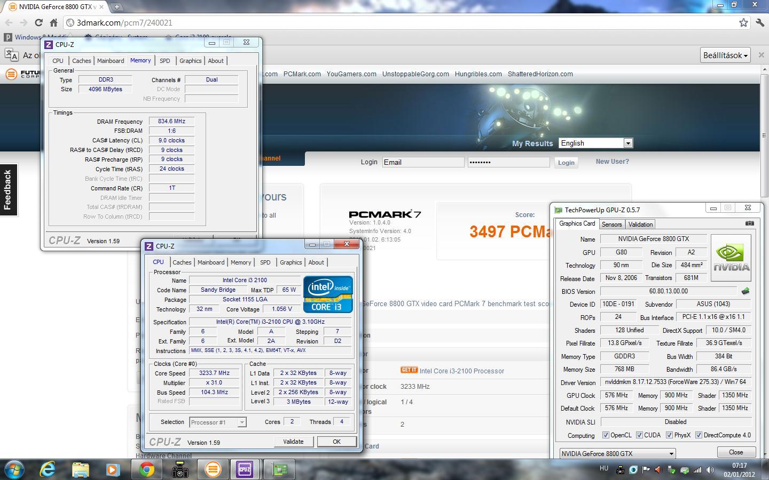Open Windows Media Player from taskbar
This screenshot has width=769, height=480.
(x=113, y=469)
